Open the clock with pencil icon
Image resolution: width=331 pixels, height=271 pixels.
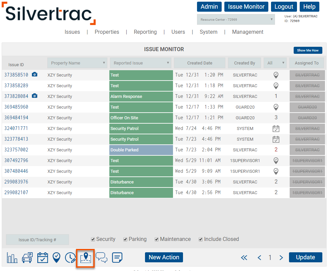click(x=70, y=258)
